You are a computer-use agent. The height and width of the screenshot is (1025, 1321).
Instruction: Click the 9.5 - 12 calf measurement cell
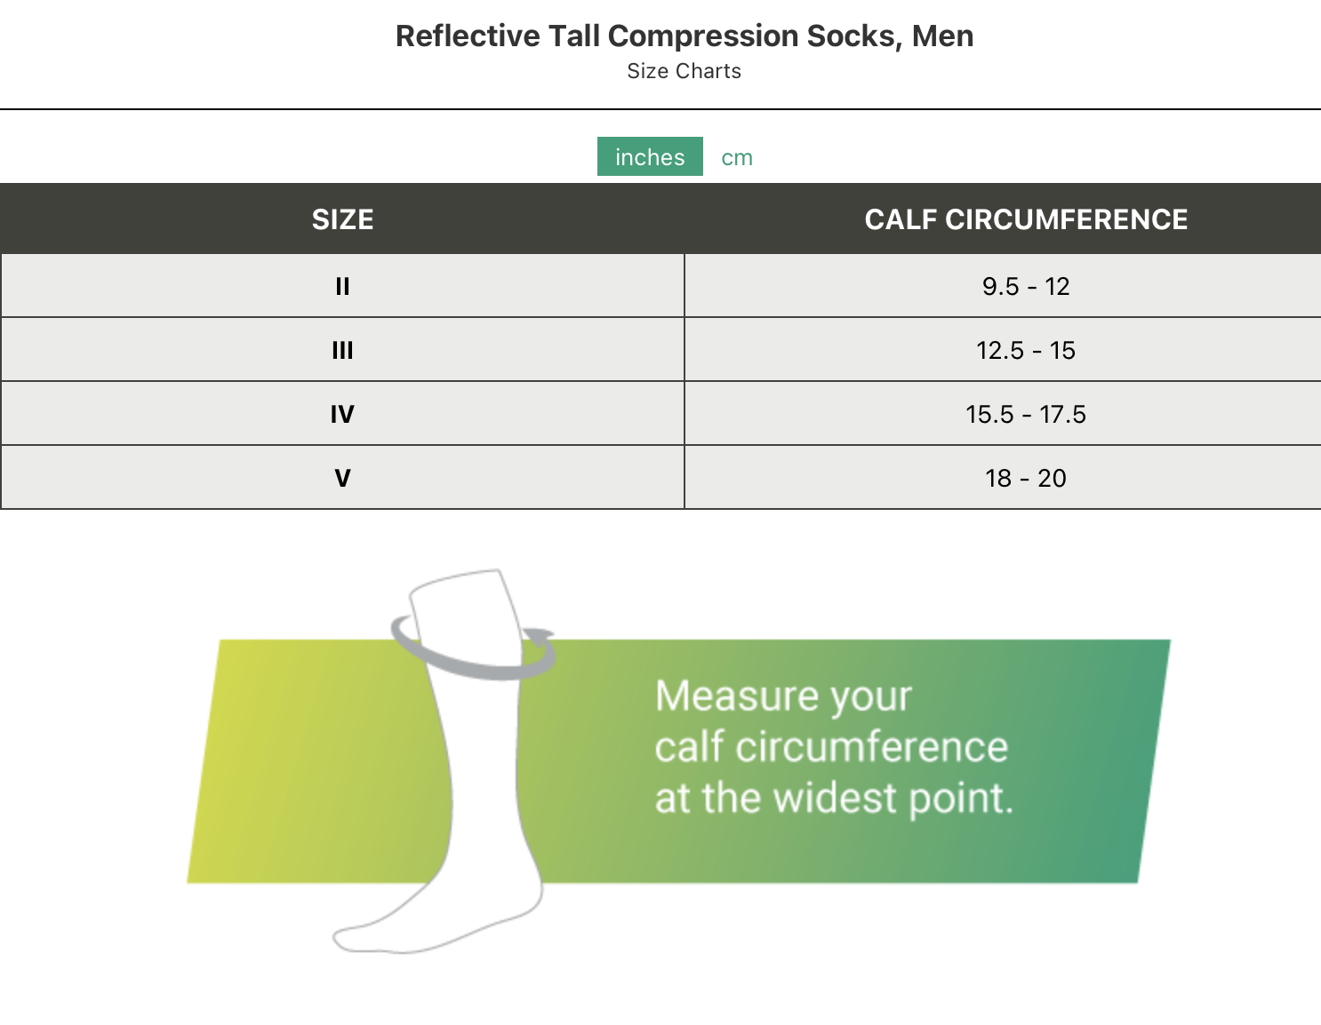[x=1026, y=286]
